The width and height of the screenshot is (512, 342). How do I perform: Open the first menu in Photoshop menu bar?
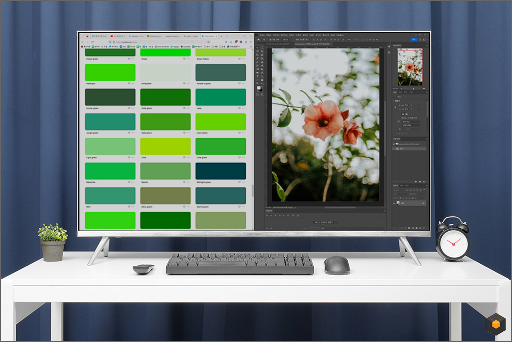coord(262,35)
